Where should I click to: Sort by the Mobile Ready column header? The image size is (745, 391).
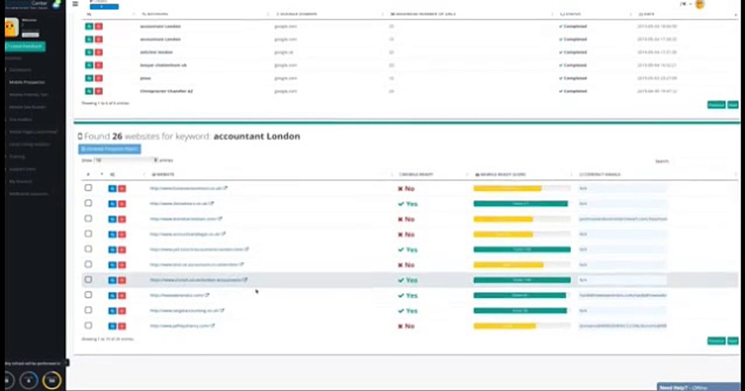point(417,174)
